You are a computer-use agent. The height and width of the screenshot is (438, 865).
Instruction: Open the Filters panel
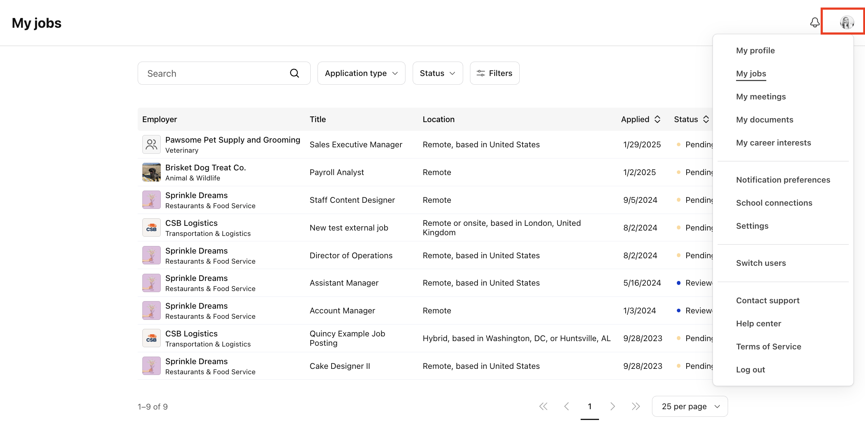point(494,73)
